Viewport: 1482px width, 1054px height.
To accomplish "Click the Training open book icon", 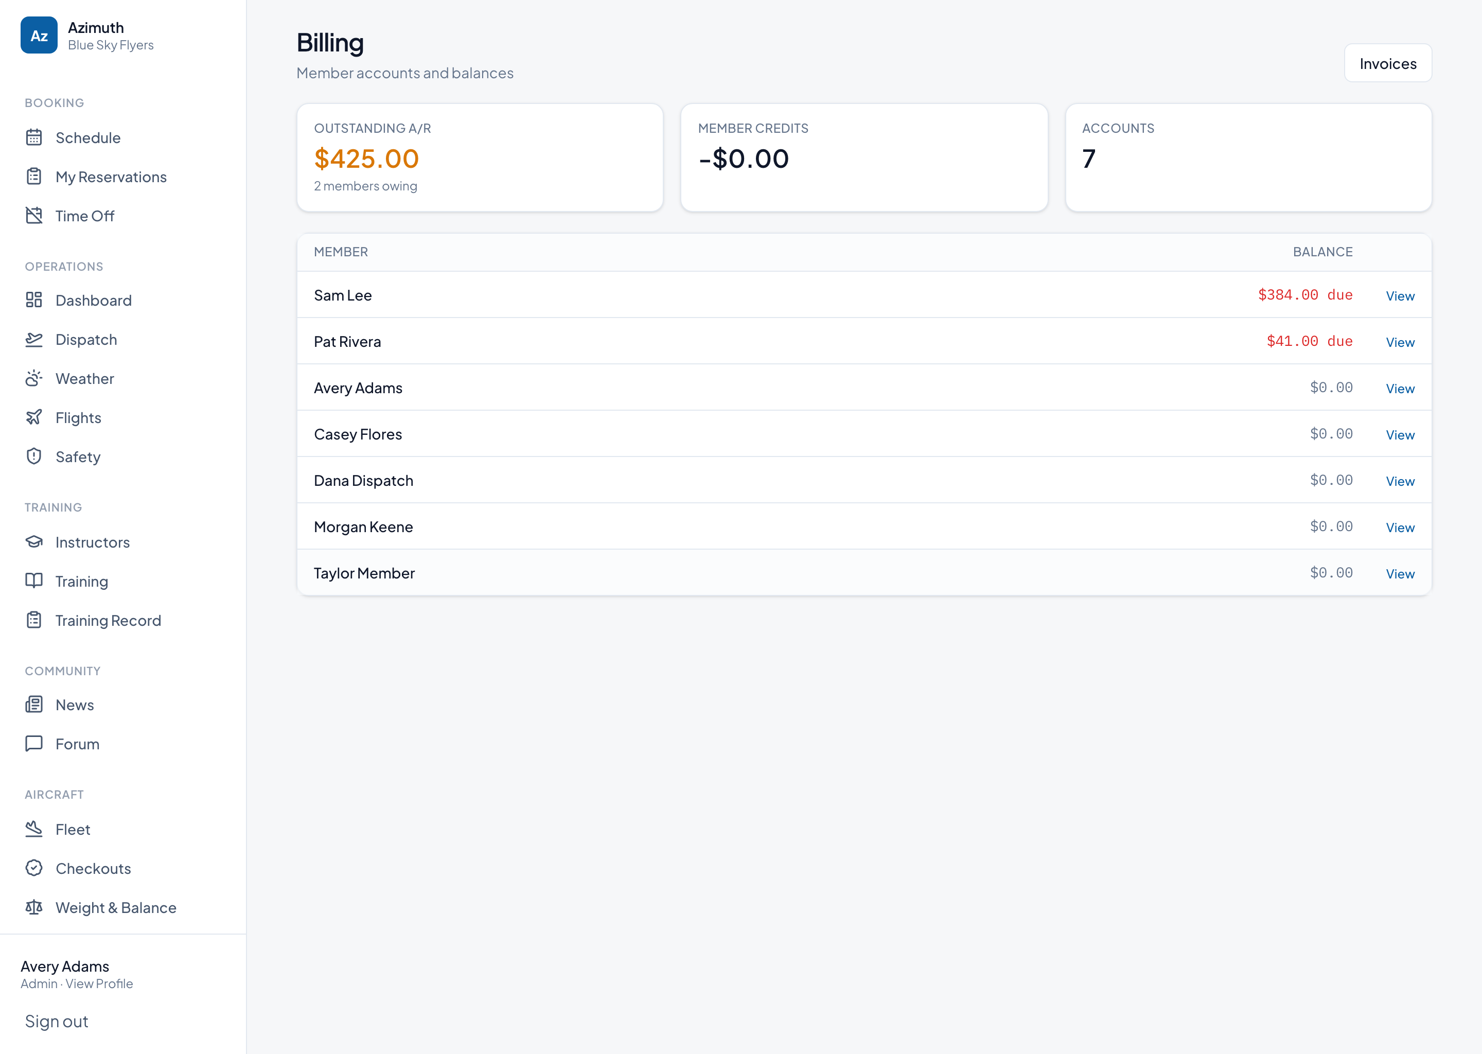I will pyautogui.click(x=34, y=581).
